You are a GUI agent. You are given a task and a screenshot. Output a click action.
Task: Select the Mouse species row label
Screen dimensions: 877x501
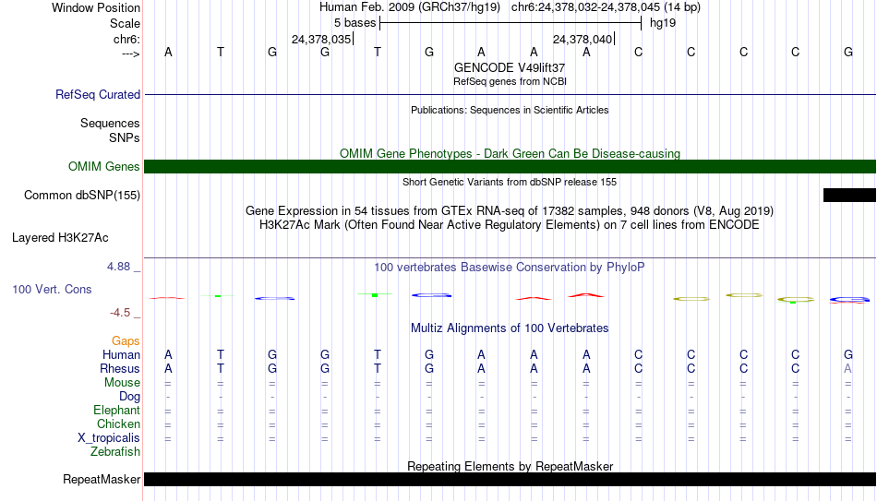coord(122,383)
